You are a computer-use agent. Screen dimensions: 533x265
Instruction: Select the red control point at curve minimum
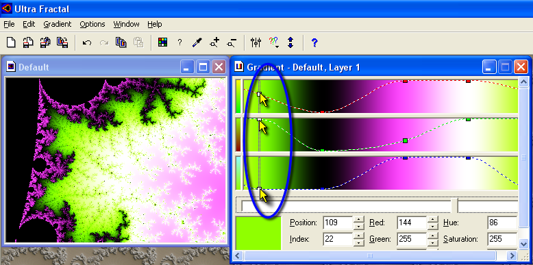322,112
